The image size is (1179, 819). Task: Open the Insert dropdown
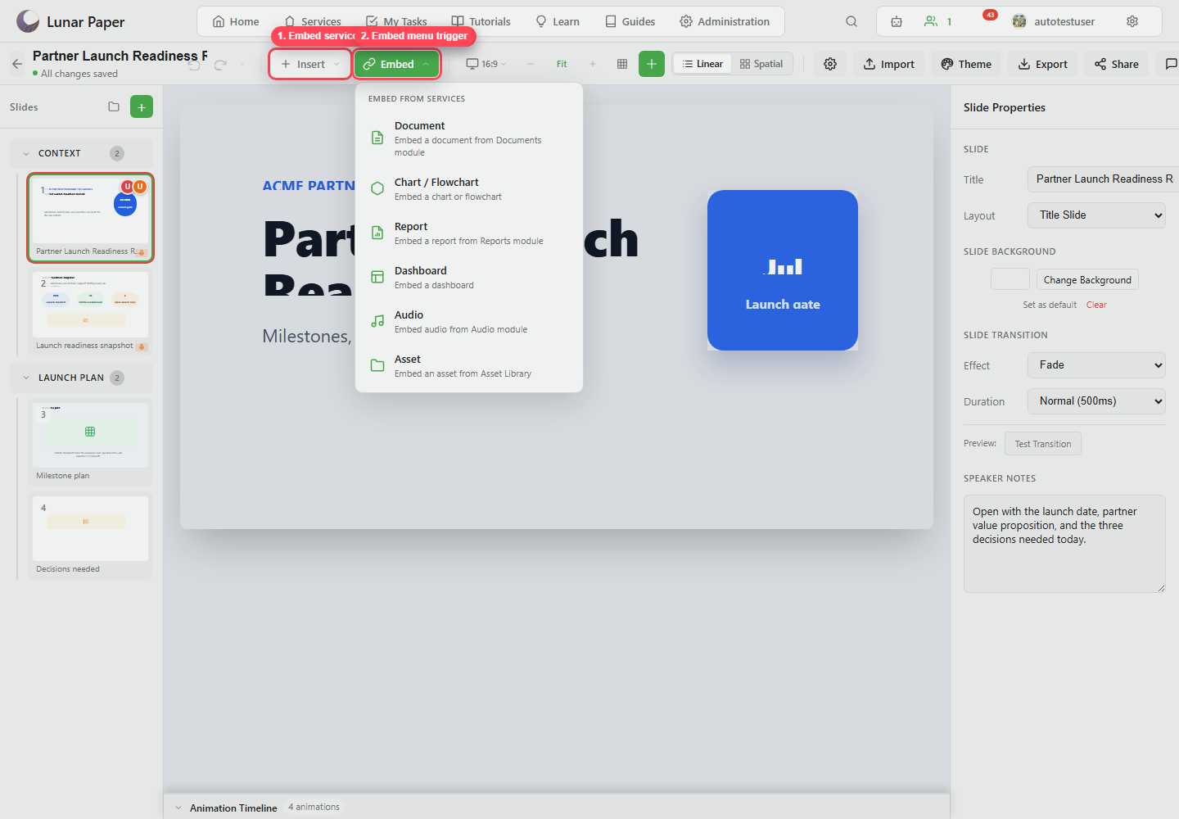pyautogui.click(x=310, y=64)
